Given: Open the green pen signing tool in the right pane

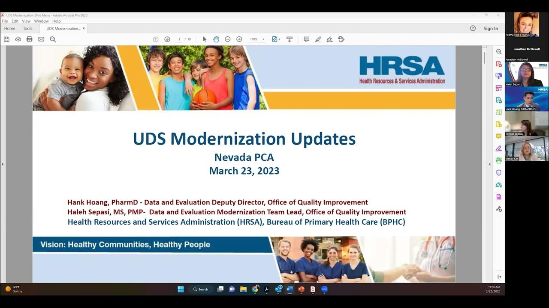Looking at the screenshot, I should (x=499, y=185).
